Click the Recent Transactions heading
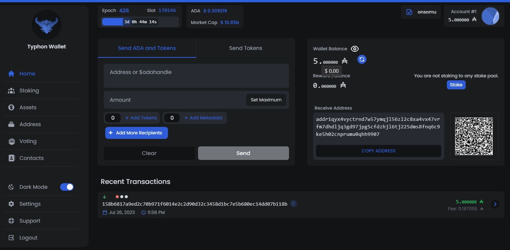Screen dimensions: 510x250 [135, 182]
